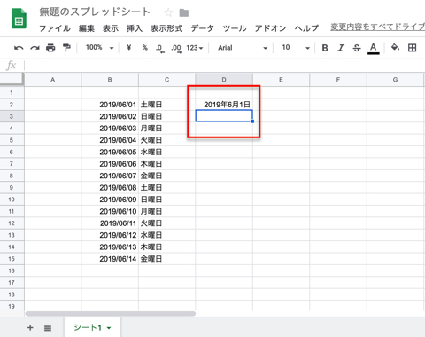This screenshot has width=425, height=337.
Task: Click the save status link beside ヘルプ
Action: point(377,27)
